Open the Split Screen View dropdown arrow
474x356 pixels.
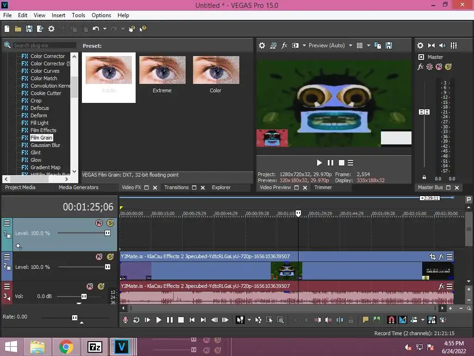304,45
